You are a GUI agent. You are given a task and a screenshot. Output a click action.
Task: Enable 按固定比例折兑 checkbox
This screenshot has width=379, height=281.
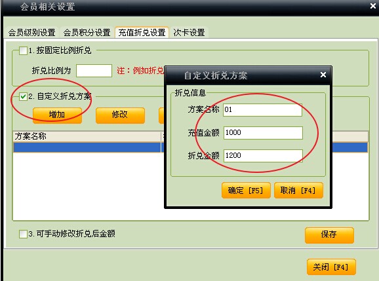tap(23, 50)
